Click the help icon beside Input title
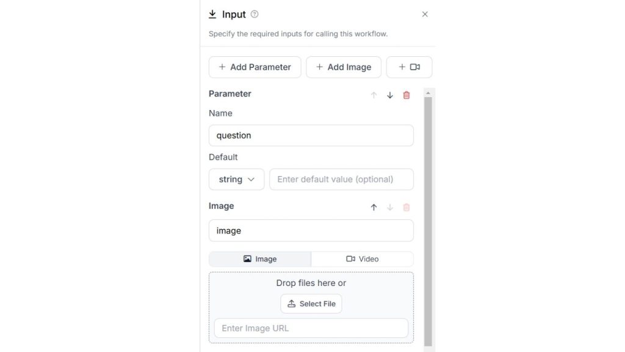625x352 pixels. 255,14
